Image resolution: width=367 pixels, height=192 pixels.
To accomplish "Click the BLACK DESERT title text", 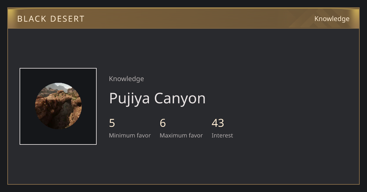I will (51, 19).
